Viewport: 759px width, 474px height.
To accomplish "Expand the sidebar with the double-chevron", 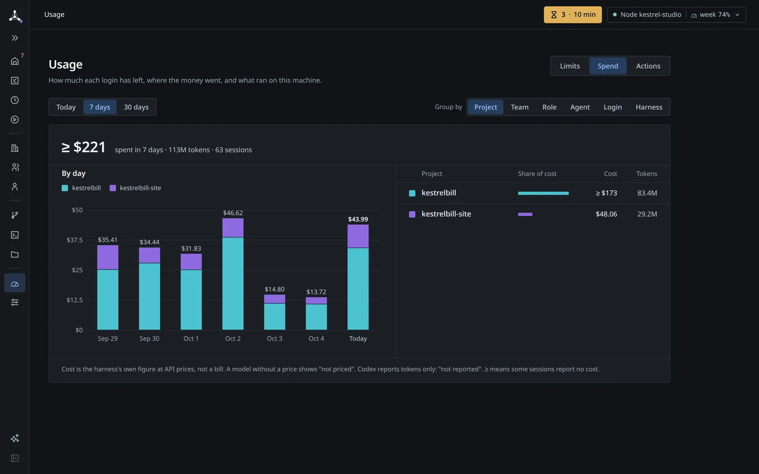I will click(x=15, y=38).
